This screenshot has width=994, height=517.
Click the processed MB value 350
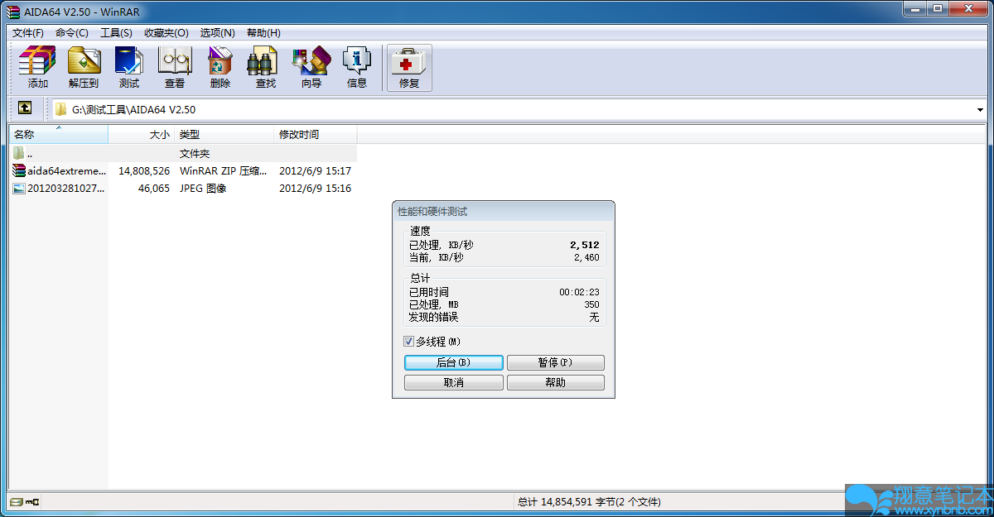point(591,304)
